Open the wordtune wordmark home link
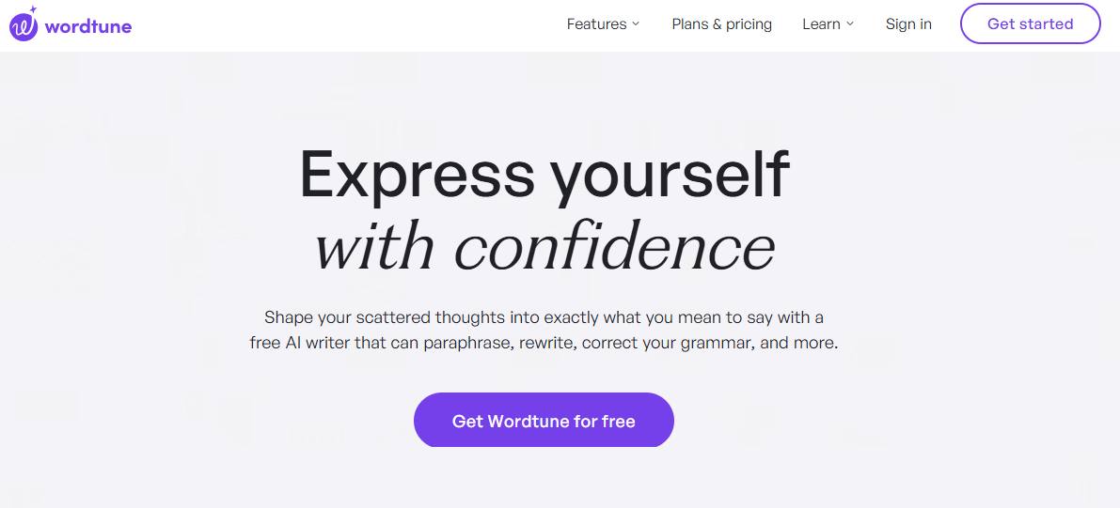Viewport: 1120px width, 508px height. click(x=87, y=26)
